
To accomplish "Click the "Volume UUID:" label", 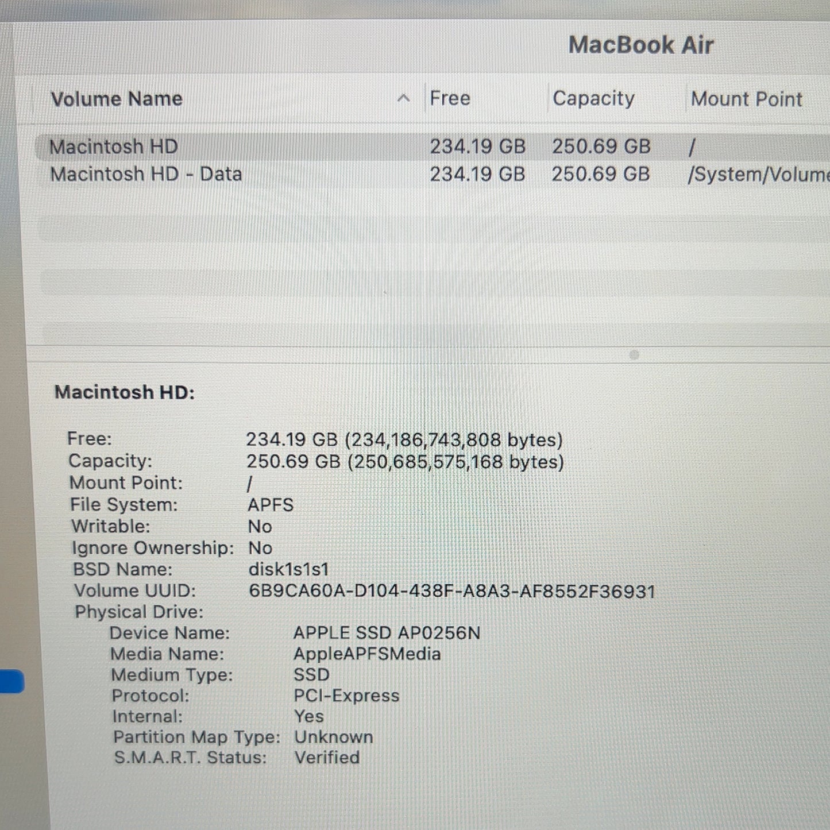I will 135,590.
